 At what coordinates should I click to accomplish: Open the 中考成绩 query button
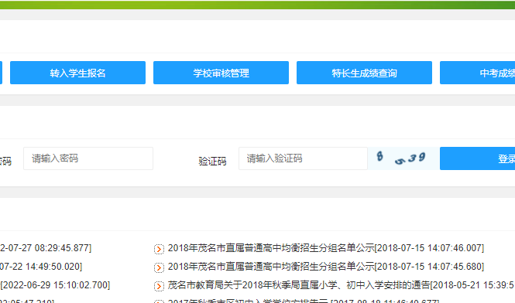coord(478,73)
